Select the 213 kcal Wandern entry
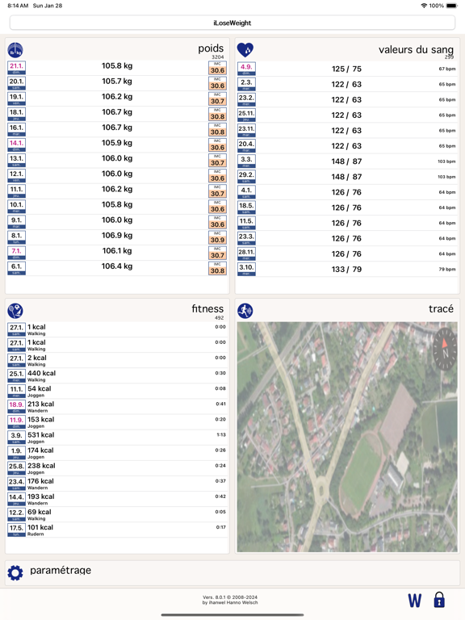Image resolution: width=465 pixels, height=620 pixels. (x=117, y=407)
